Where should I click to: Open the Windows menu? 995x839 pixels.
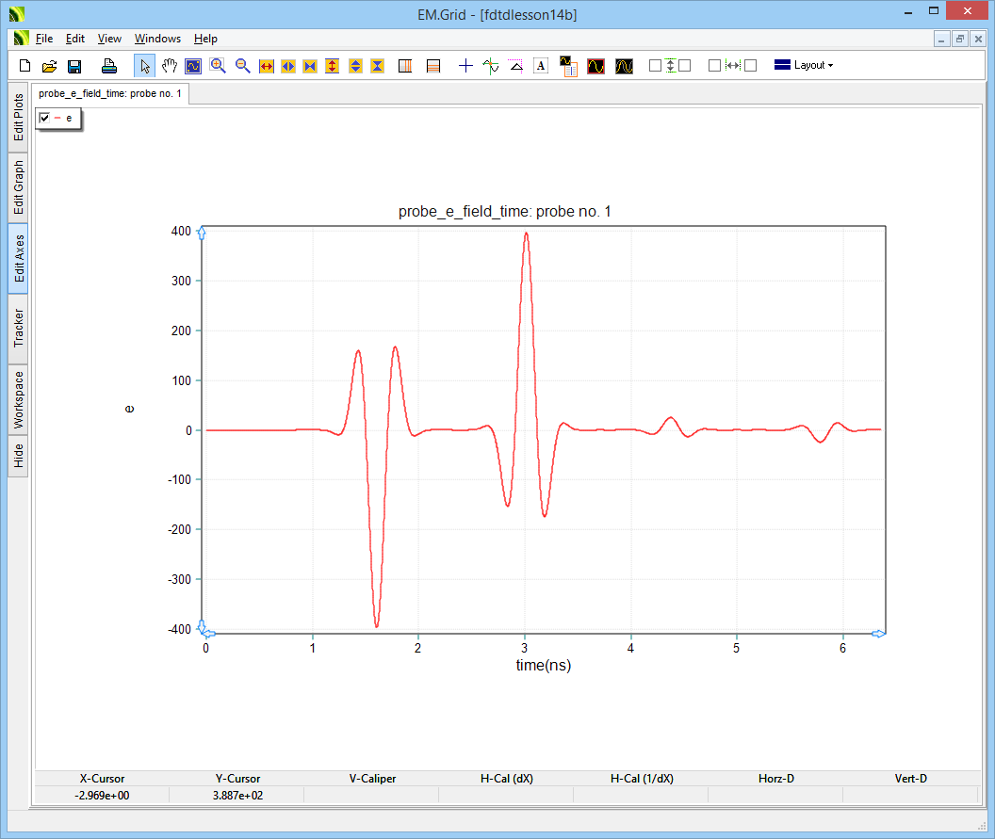157,39
